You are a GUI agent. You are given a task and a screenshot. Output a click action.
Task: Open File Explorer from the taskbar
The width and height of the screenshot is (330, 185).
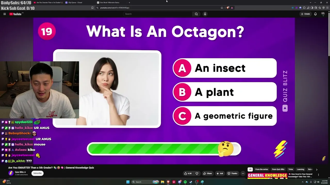[x=162, y=182]
